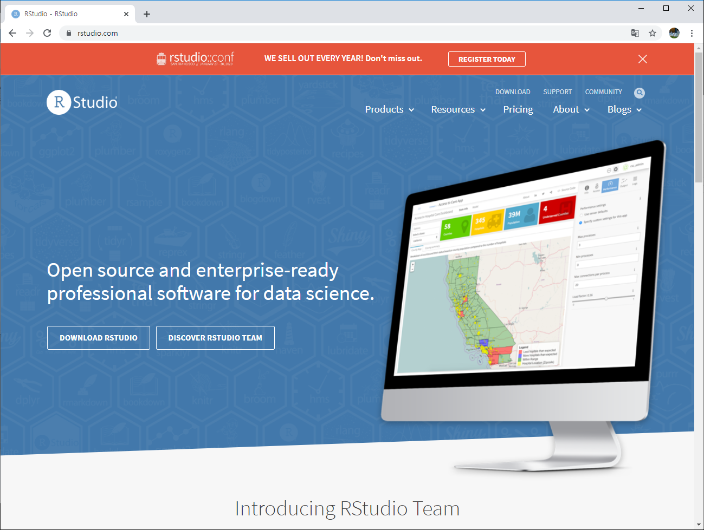Click the RStudio tab favicon

coord(16,14)
